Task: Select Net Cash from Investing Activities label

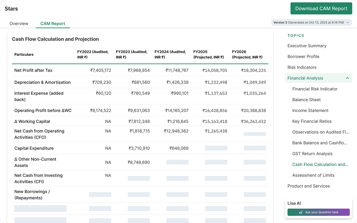Action: point(38,179)
